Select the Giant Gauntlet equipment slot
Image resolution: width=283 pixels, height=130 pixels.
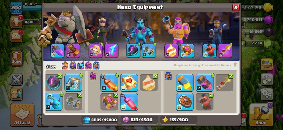click(73, 51)
